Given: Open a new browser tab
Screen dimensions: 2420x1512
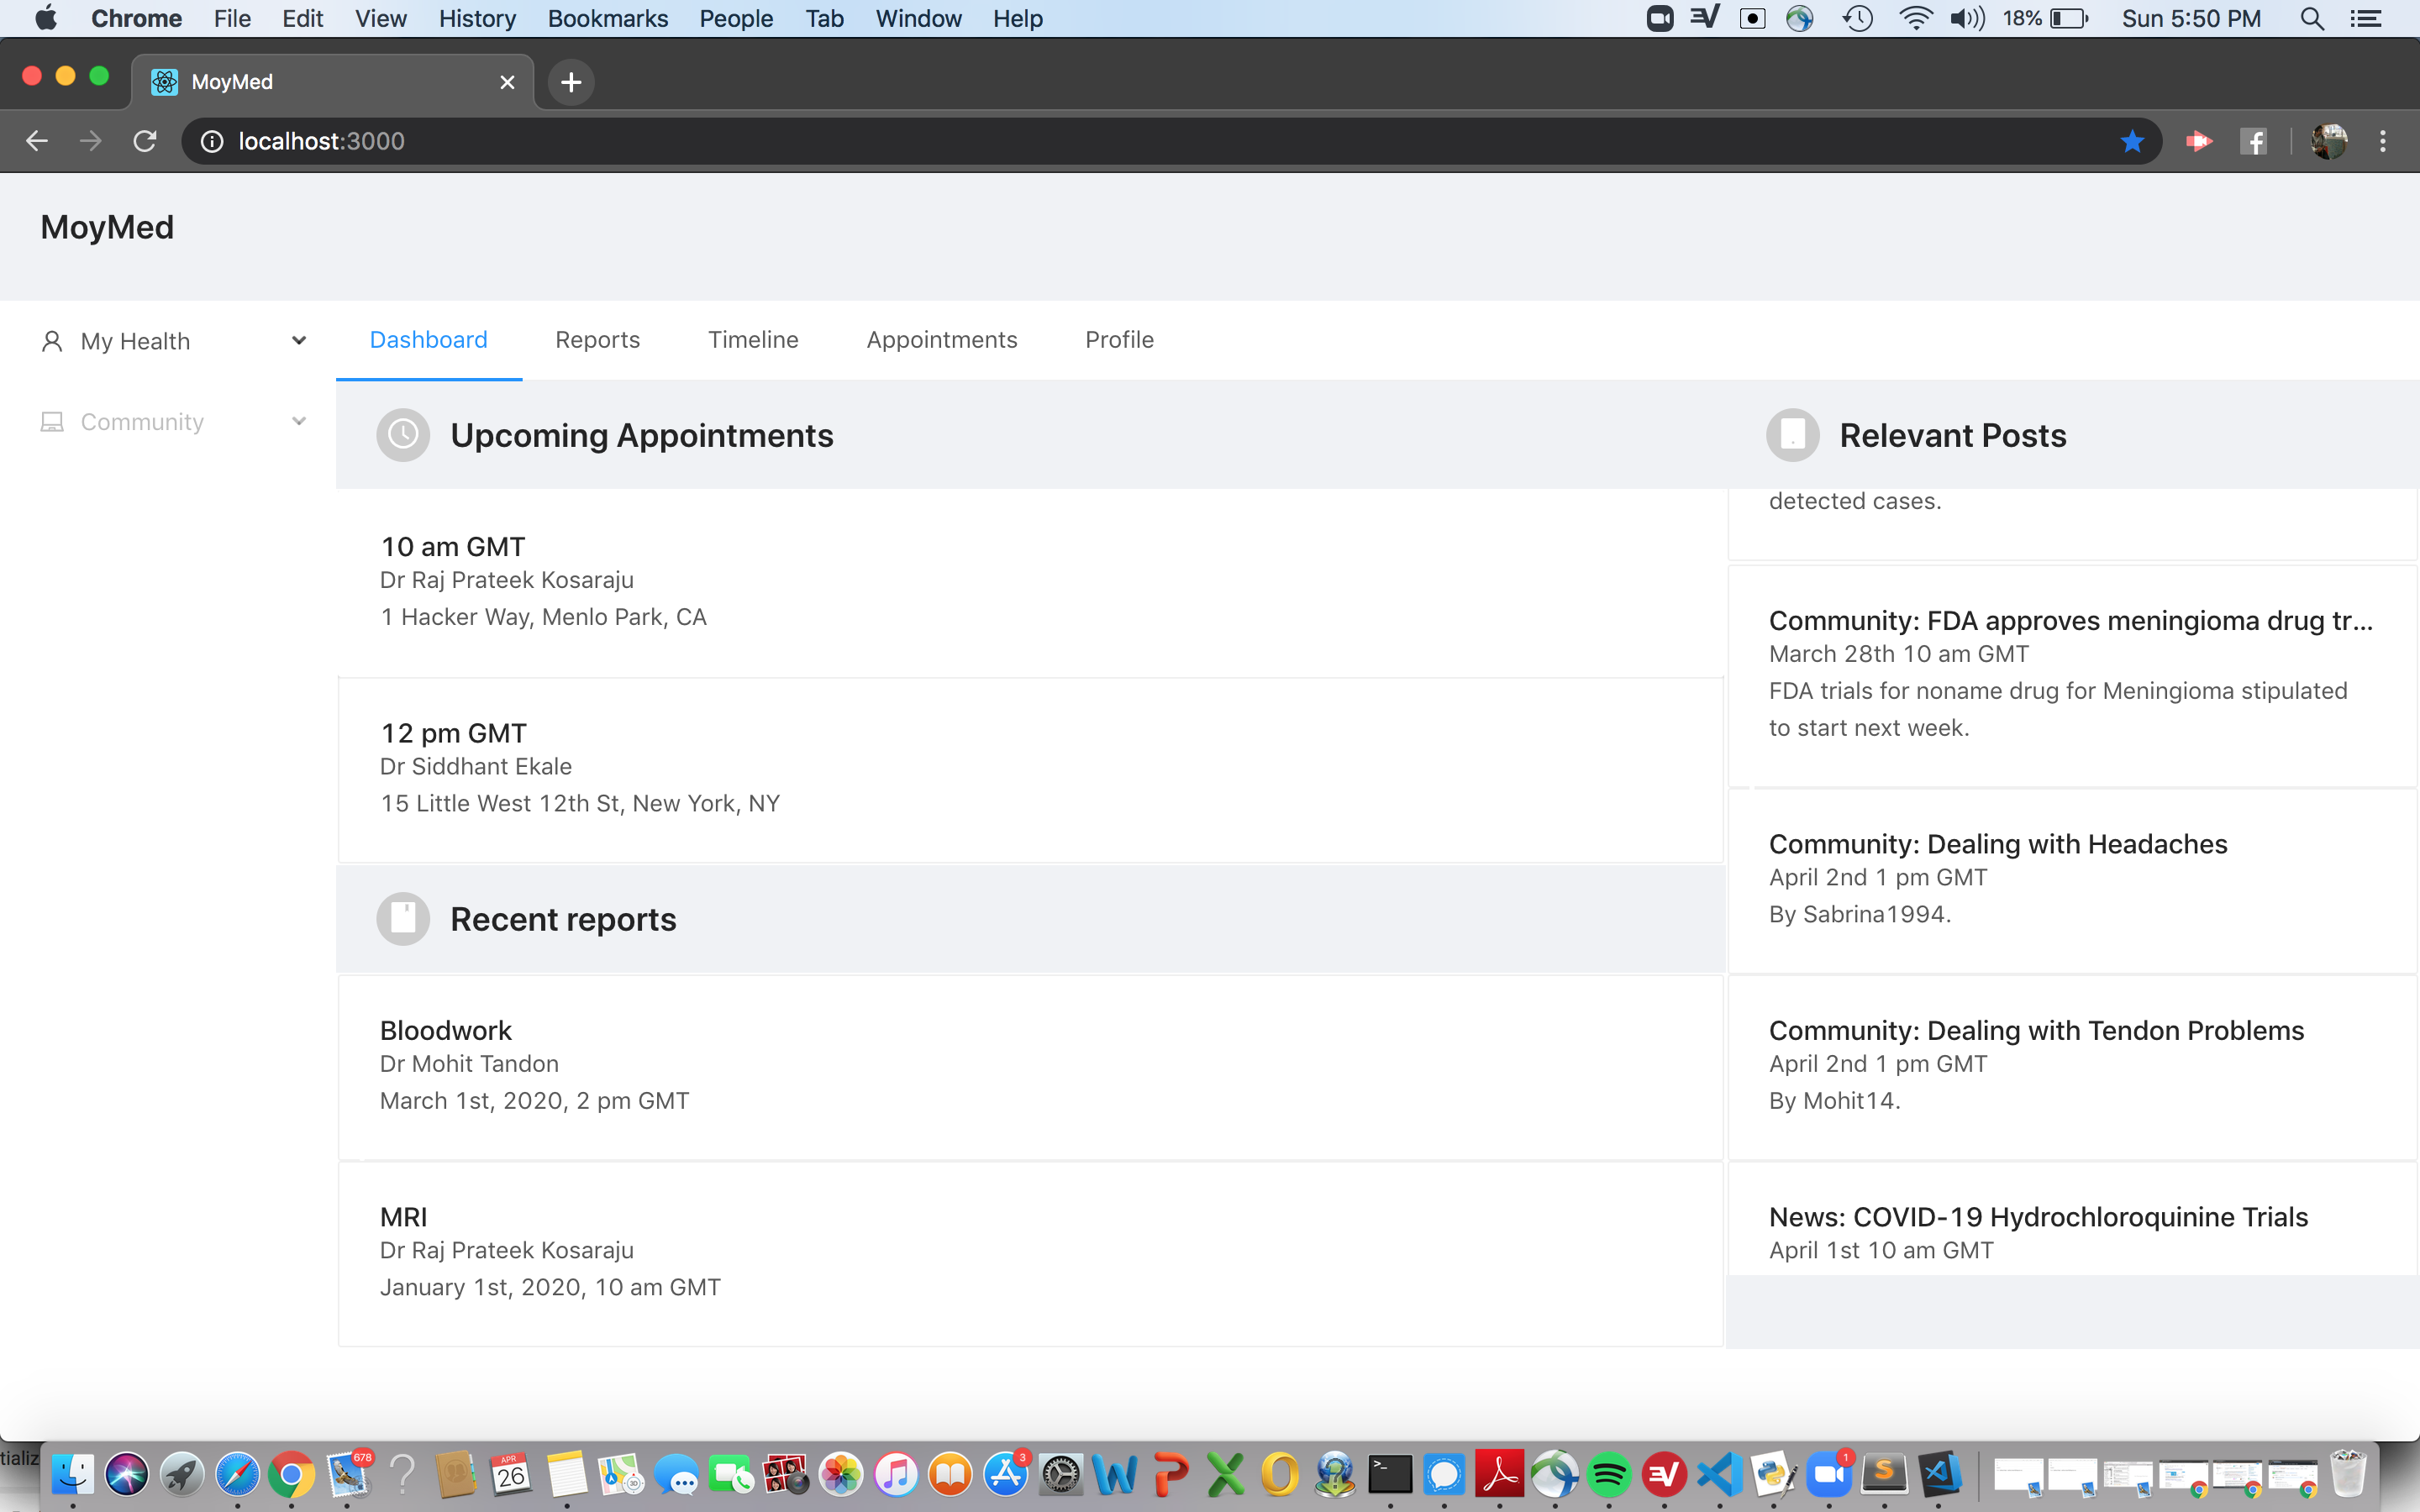Looking at the screenshot, I should [571, 82].
